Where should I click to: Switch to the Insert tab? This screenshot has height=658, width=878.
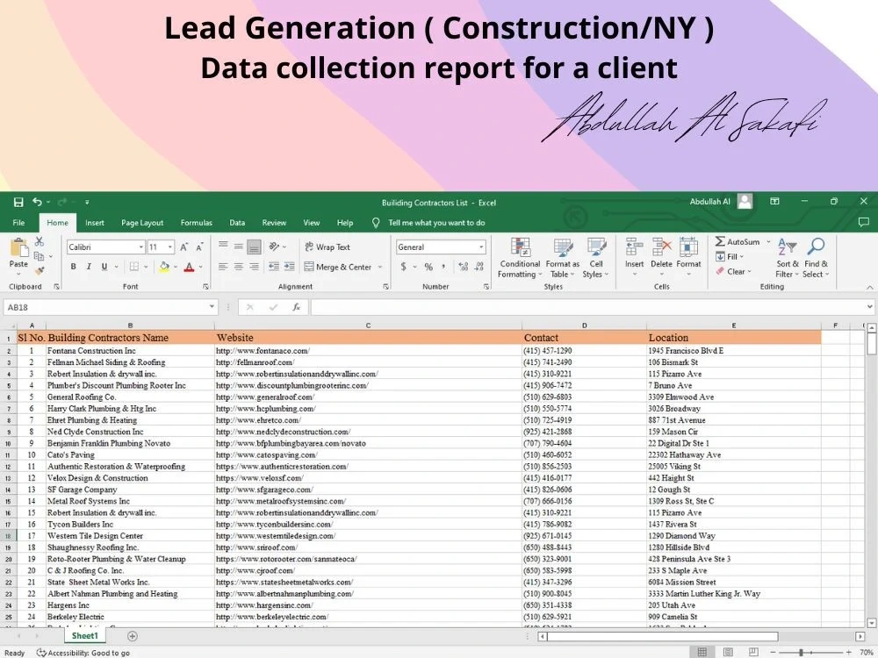click(95, 223)
